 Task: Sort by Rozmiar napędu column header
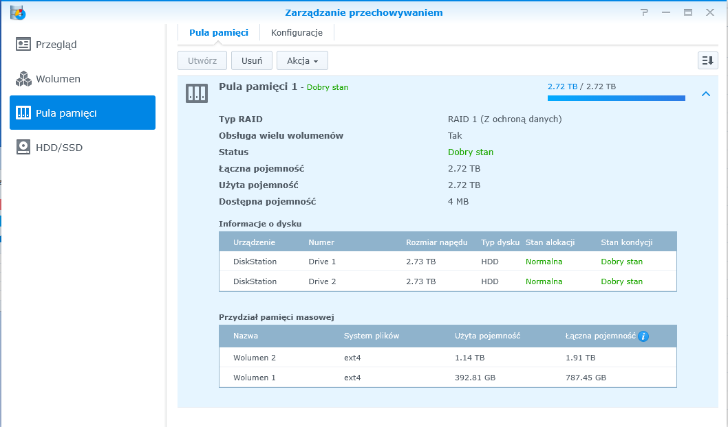click(436, 242)
